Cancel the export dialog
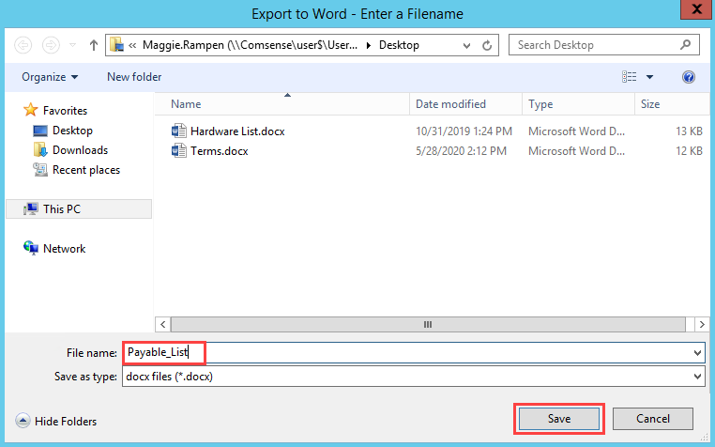Image resolution: width=715 pixels, height=447 pixels. 653,419
